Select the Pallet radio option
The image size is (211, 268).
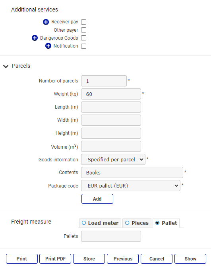166,223
